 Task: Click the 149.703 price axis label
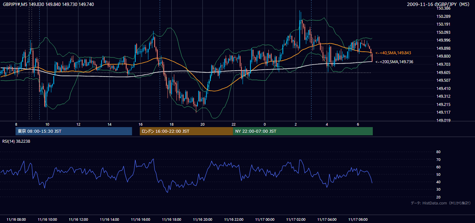pyautogui.click(x=443, y=64)
